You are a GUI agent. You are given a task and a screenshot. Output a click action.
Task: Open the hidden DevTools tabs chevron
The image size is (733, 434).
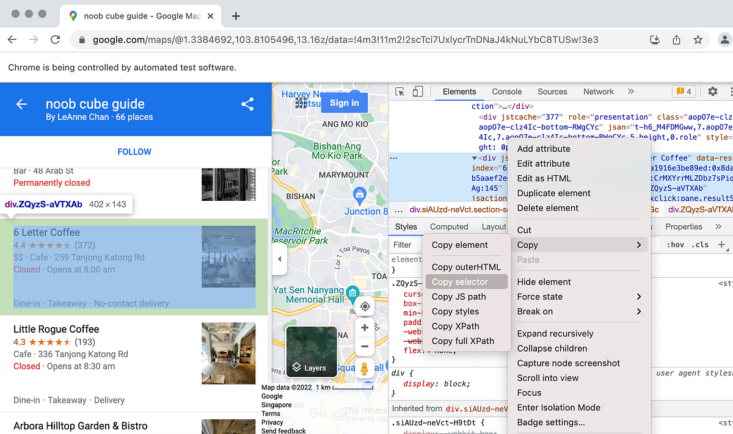(x=631, y=91)
